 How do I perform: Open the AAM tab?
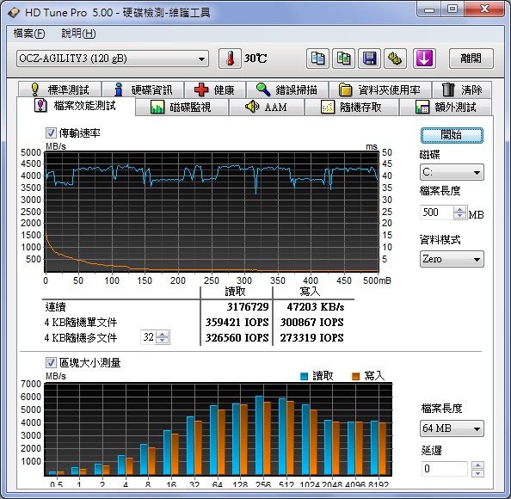[x=267, y=107]
